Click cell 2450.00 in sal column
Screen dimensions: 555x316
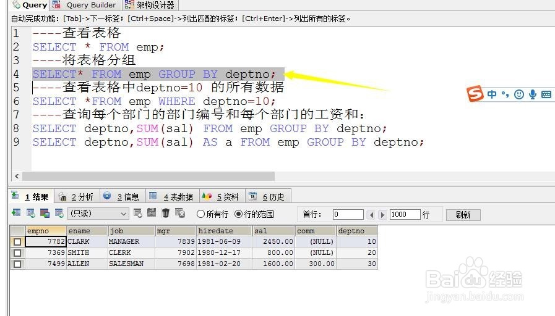pos(273,241)
